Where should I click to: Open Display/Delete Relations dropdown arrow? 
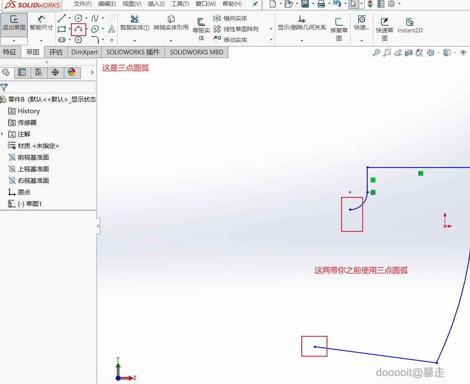tap(302, 41)
